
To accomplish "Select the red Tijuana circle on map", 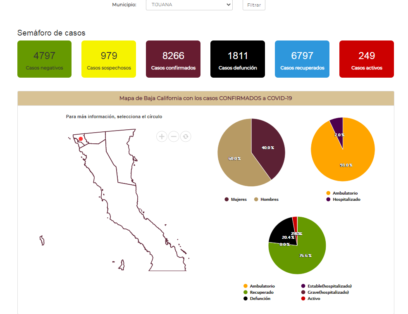I will 81,139.
